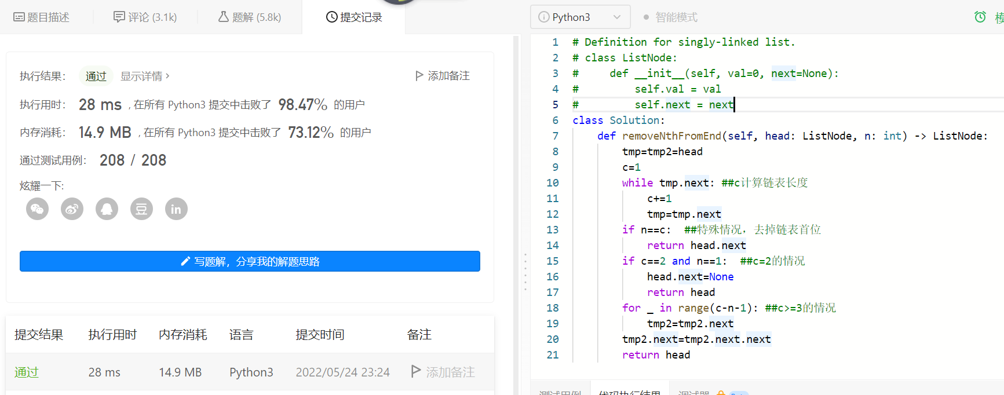
Task: Expand 显示详情 result details
Action: [145, 76]
